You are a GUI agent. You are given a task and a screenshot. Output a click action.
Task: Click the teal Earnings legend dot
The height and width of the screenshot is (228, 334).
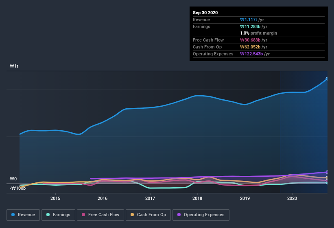(48, 215)
